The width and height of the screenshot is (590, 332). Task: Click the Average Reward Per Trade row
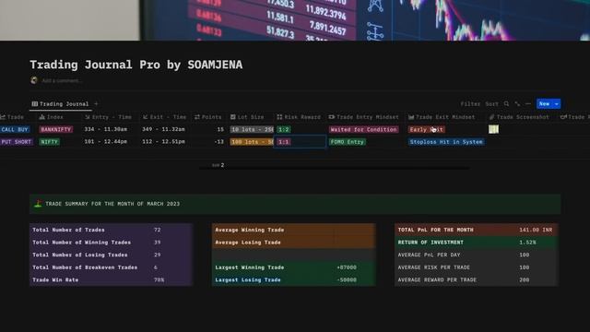coord(477,280)
